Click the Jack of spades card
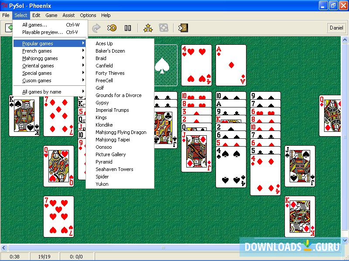349x261 pixels. click(x=300, y=166)
